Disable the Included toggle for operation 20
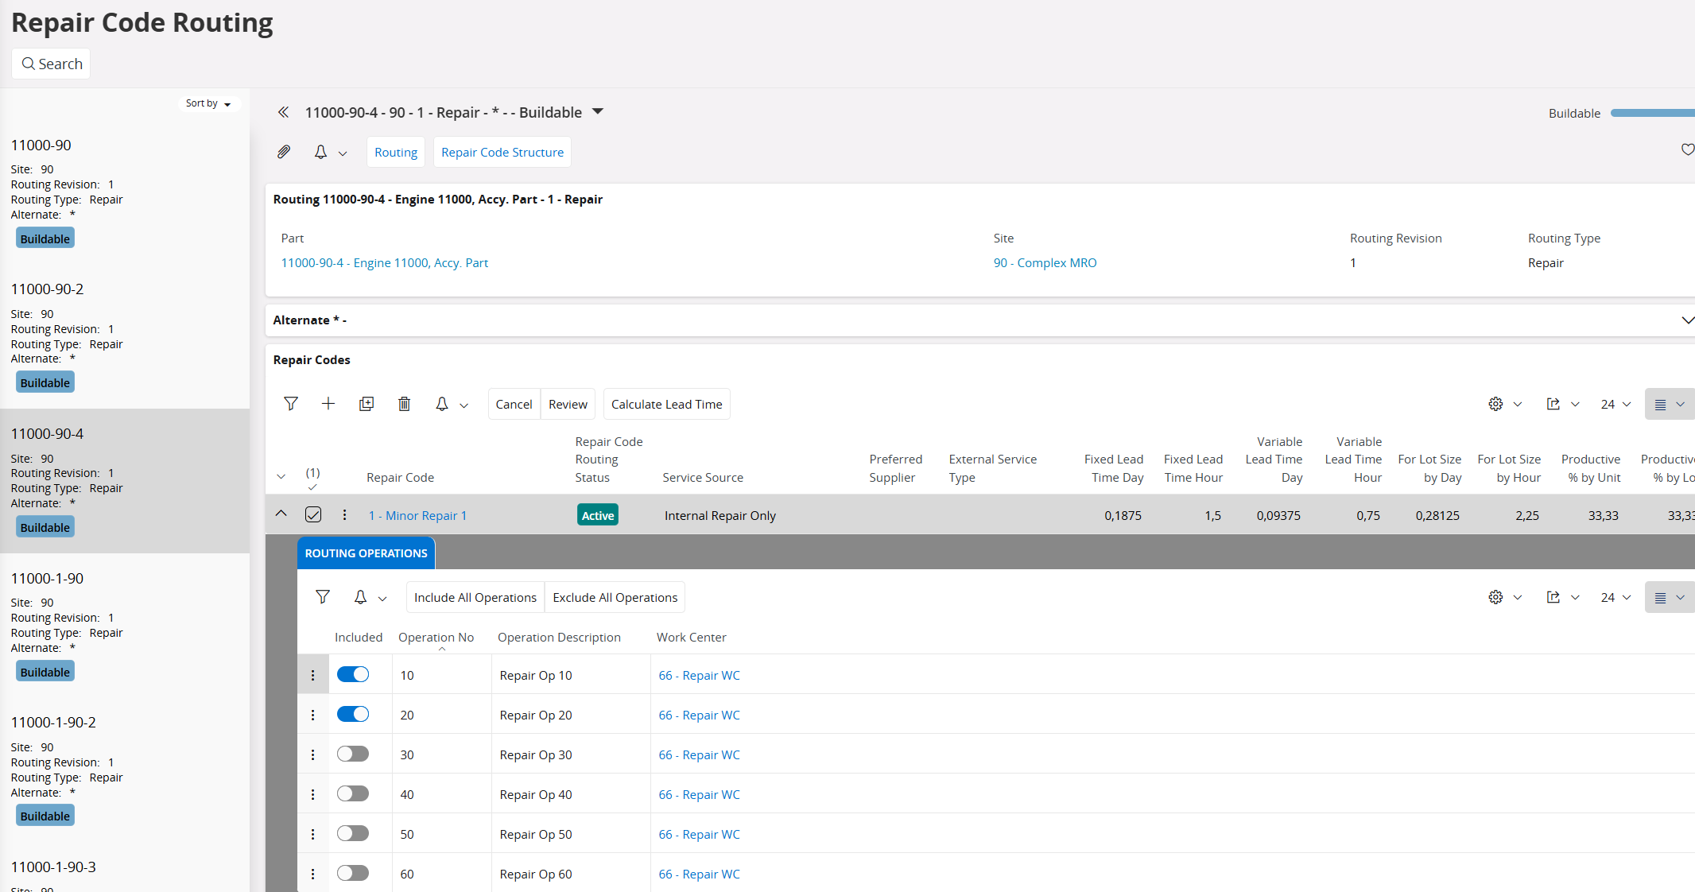 click(x=353, y=714)
